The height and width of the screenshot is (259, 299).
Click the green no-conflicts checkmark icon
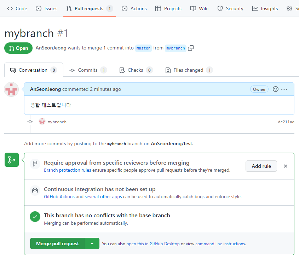(35, 217)
